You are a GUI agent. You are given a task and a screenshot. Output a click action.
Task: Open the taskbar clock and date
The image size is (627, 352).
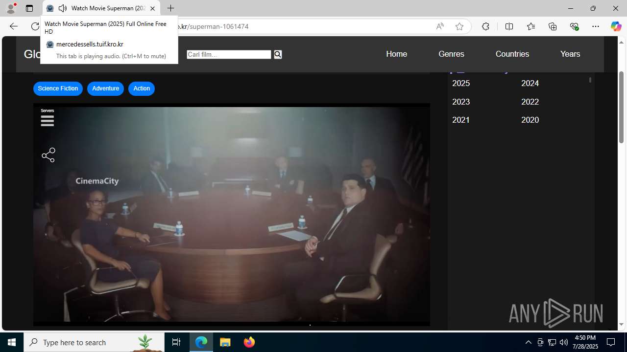click(x=586, y=342)
